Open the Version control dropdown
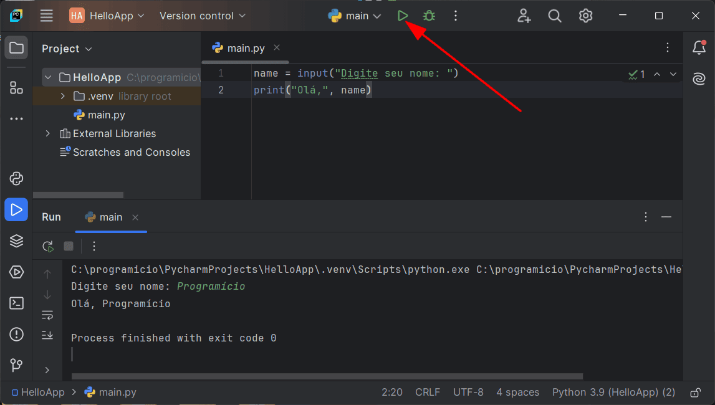 (x=203, y=16)
